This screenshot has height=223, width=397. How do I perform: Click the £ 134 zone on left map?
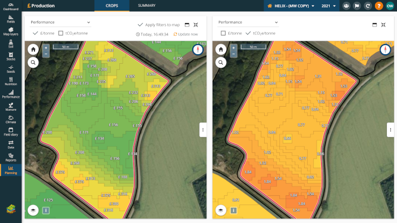click(x=100, y=138)
